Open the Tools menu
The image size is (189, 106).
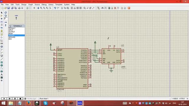(17, 5)
